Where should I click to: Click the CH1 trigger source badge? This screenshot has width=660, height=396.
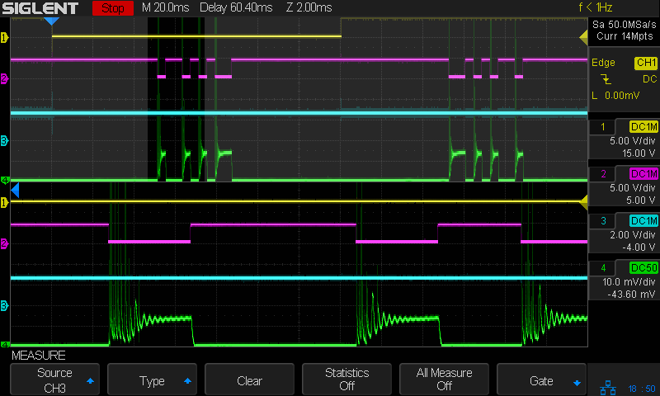644,63
